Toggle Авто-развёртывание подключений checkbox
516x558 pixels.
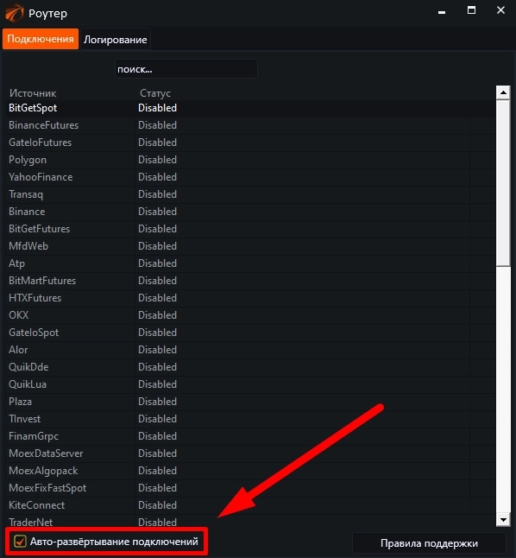pyautogui.click(x=20, y=542)
